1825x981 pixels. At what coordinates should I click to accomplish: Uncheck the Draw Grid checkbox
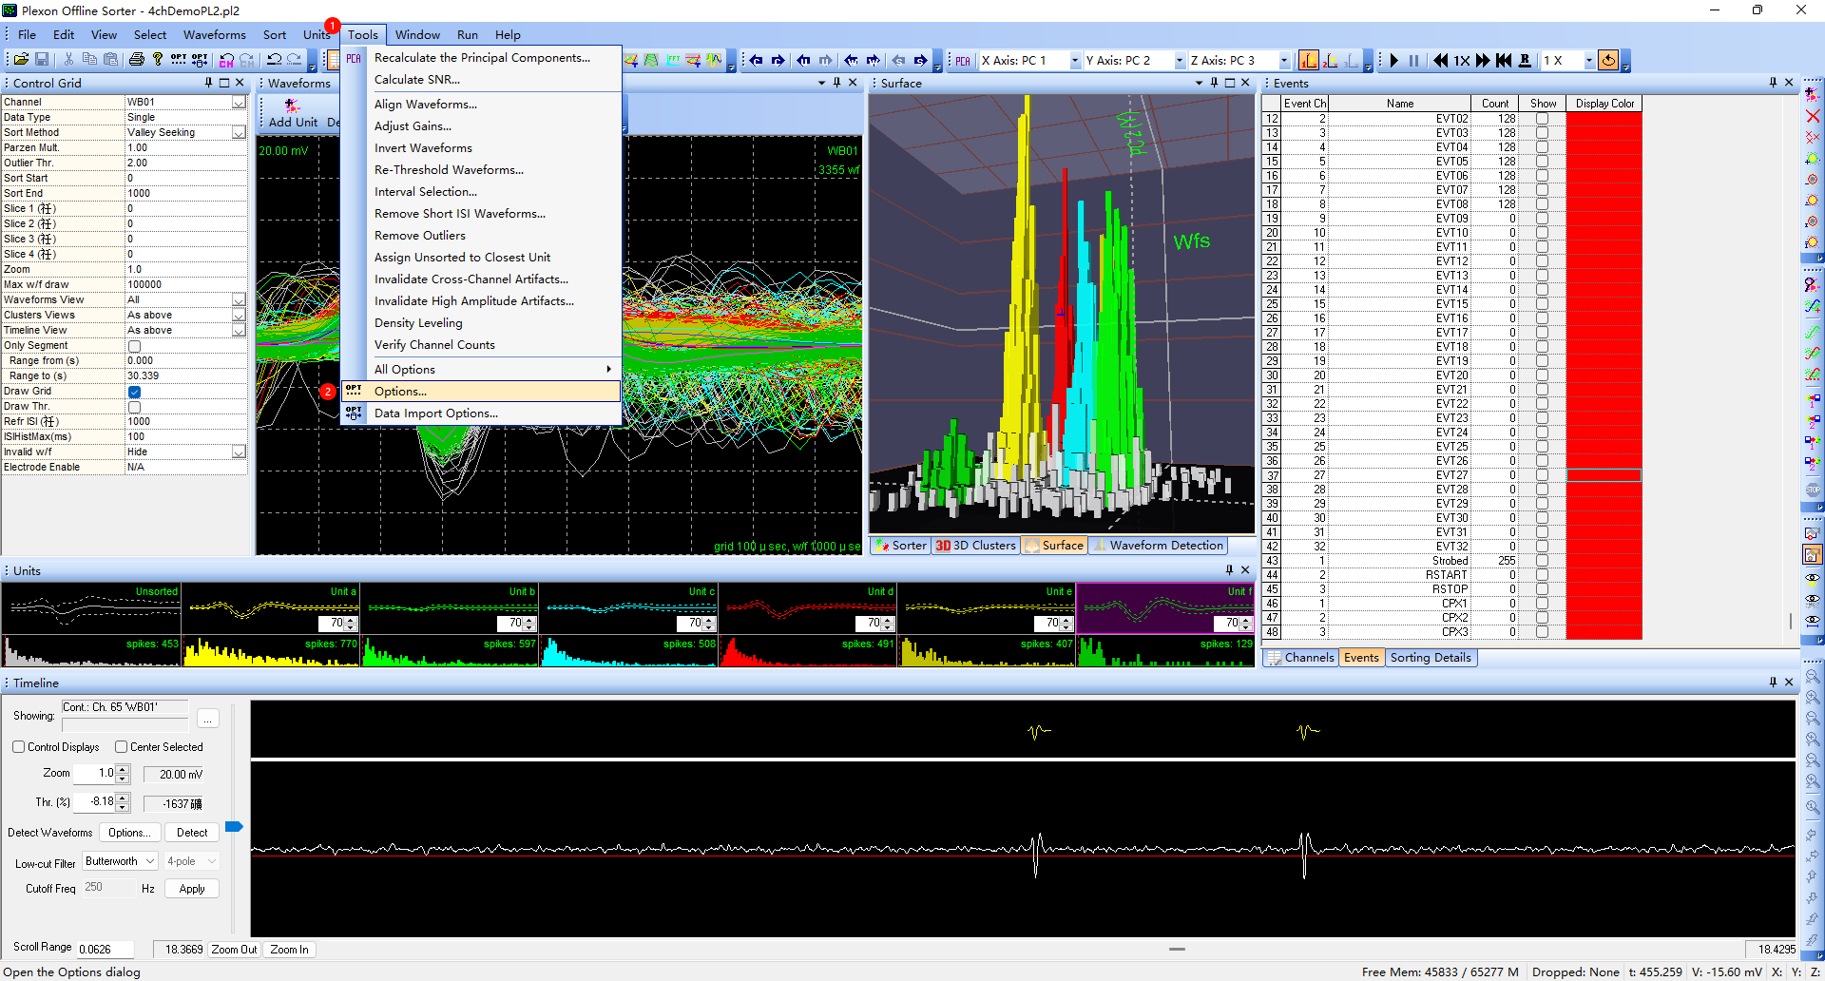click(x=134, y=392)
